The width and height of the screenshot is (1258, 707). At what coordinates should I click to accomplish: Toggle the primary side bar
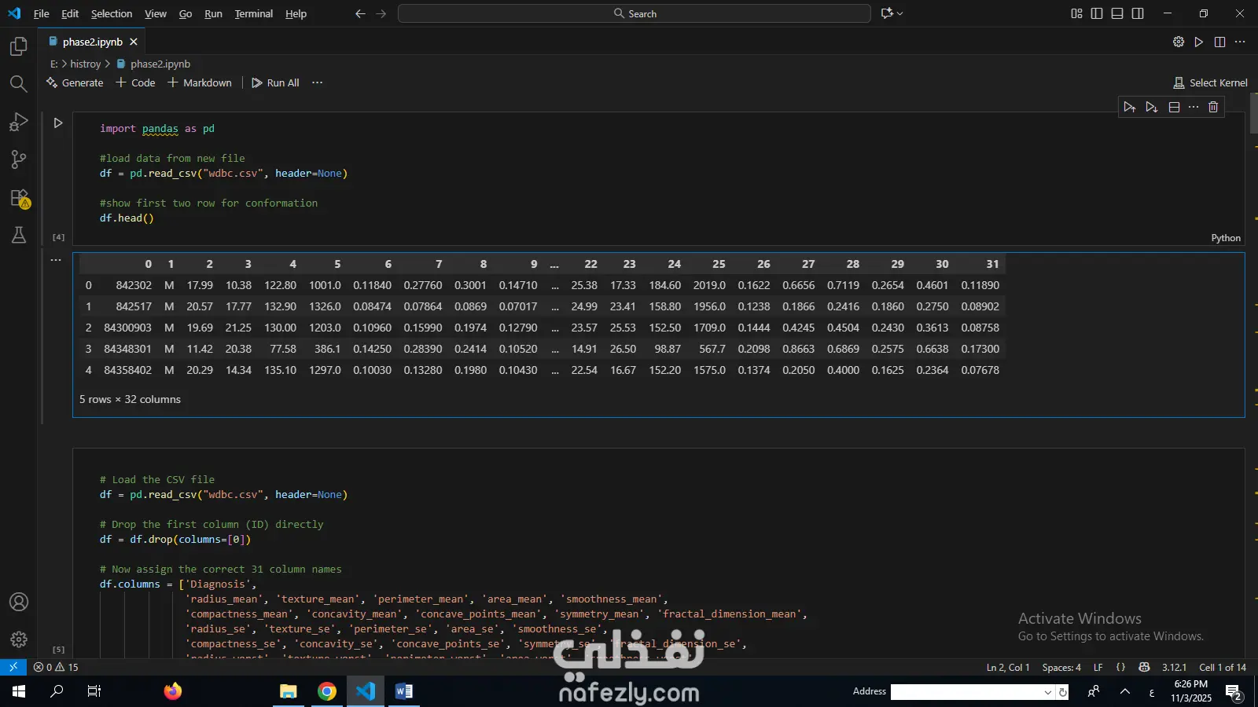pyautogui.click(x=1097, y=13)
